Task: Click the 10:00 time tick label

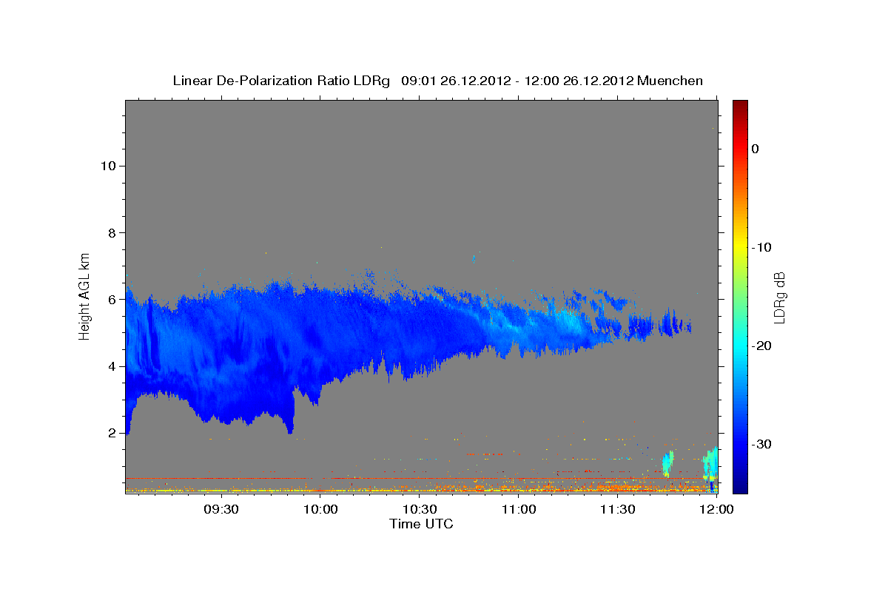Action: (x=321, y=509)
